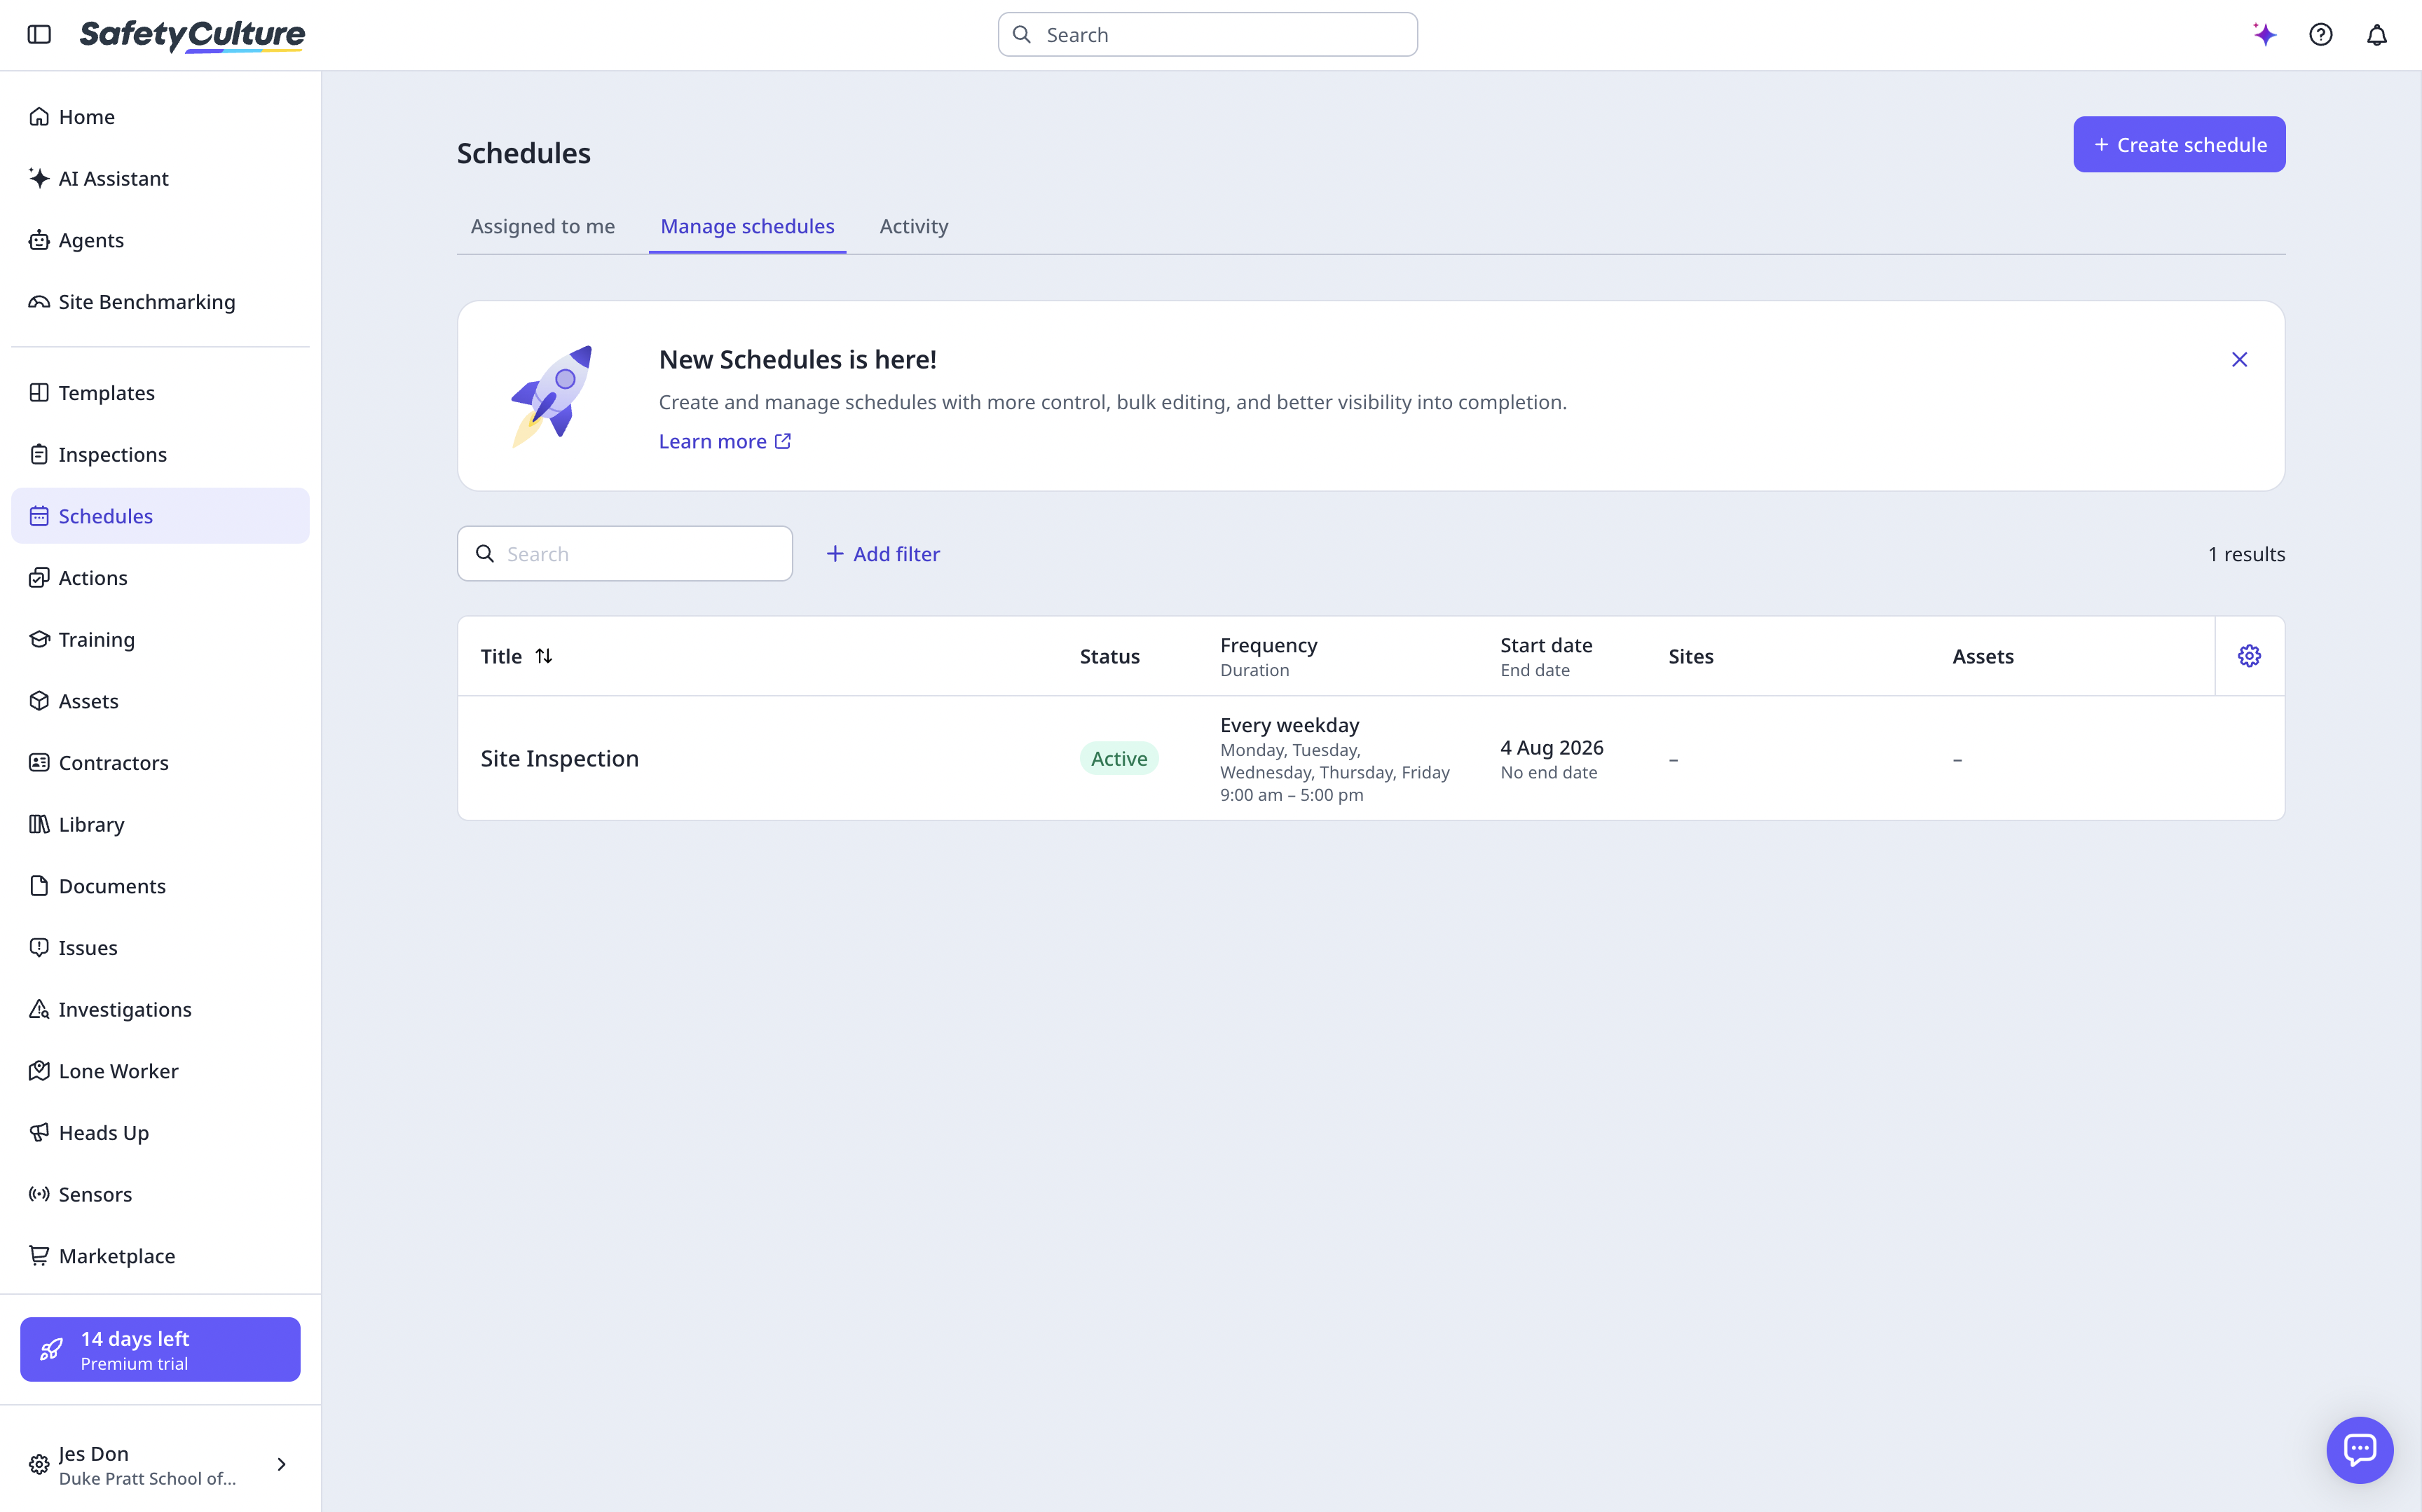Screen dimensions: 2422x1512
Task: Open the help question mark icon
Action: 2321,35
